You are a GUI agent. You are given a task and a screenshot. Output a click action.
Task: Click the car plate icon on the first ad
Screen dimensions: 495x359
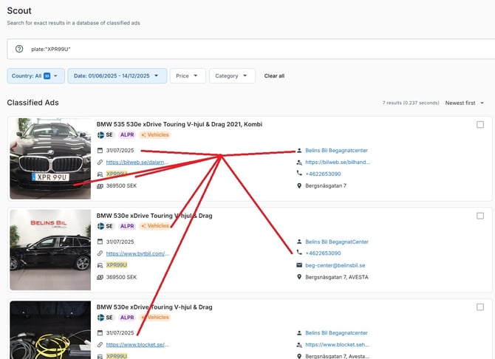(100, 174)
